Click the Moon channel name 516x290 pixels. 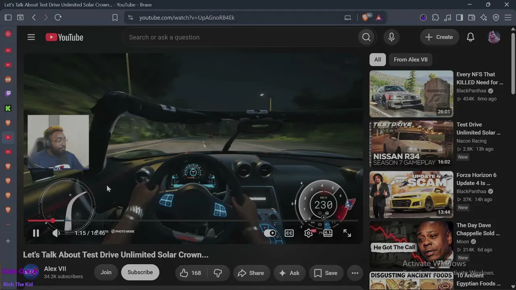tap(463, 242)
